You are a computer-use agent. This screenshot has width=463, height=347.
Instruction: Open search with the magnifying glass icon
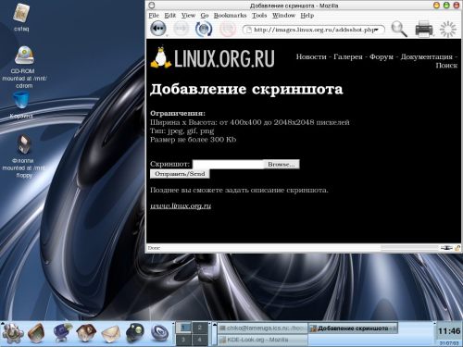(x=399, y=29)
